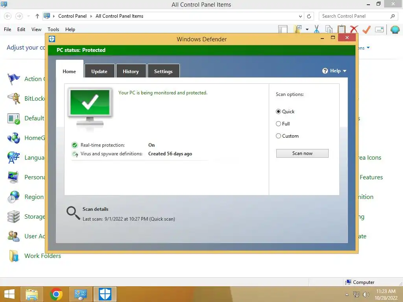Click the Real-time protection green check icon
This screenshot has width=403, height=302.
pyautogui.click(x=74, y=145)
